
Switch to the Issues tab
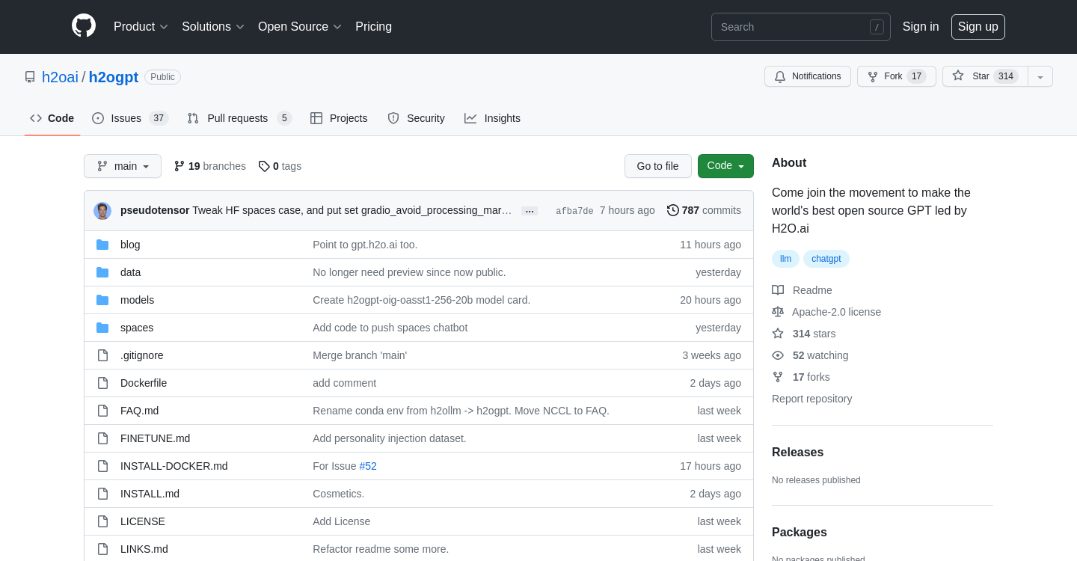click(x=130, y=118)
